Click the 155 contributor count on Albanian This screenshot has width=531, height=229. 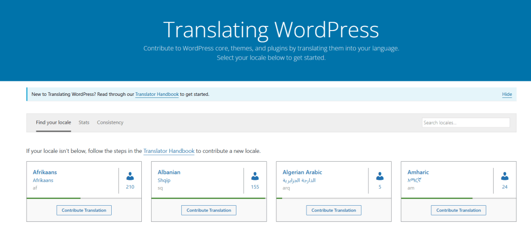click(255, 187)
